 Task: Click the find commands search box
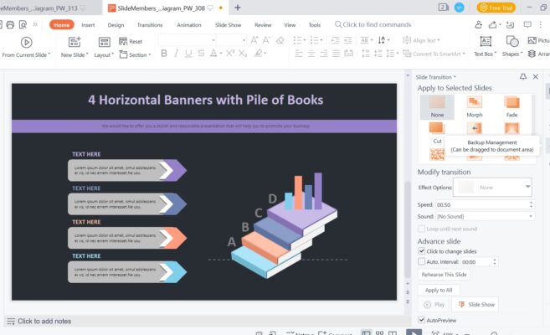[x=373, y=24]
